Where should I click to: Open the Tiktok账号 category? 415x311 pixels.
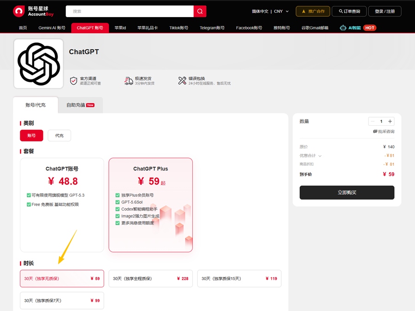point(178,28)
